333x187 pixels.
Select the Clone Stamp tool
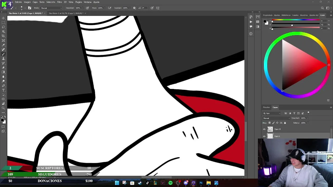point(3,59)
